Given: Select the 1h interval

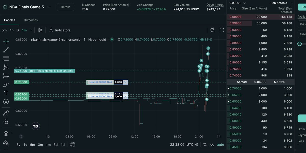Looking at the screenshot, I should [12, 30].
